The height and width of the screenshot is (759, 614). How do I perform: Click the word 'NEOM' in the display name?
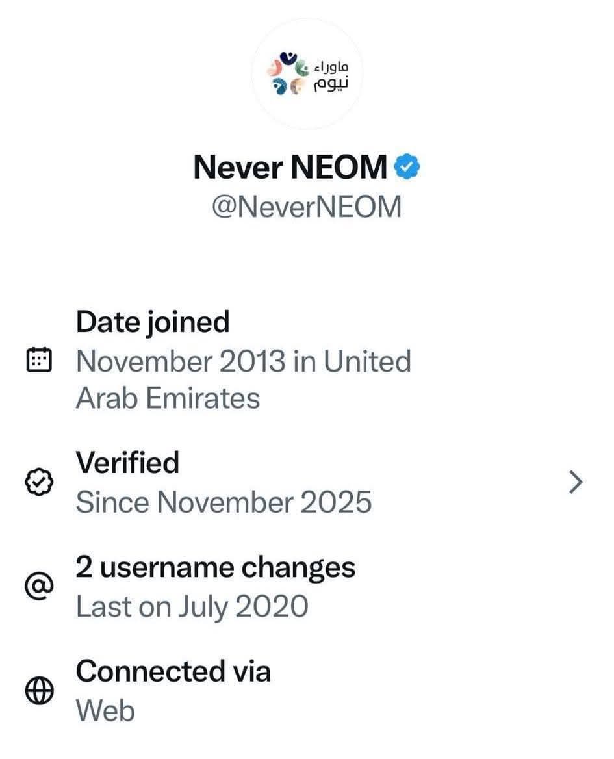338,168
